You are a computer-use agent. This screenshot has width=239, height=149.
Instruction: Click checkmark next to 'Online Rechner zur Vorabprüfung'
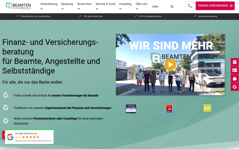coord(18,16)
